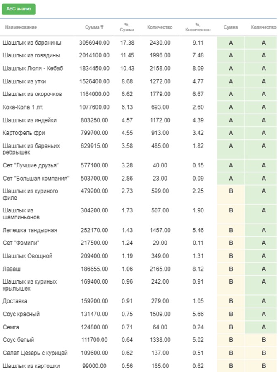Click the "%, Количество" column header
Image resolution: width=279 pixels, height=372 pixels.
pos(198,27)
